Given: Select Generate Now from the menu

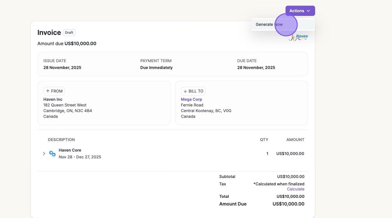Looking at the screenshot, I should click(269, 24).
